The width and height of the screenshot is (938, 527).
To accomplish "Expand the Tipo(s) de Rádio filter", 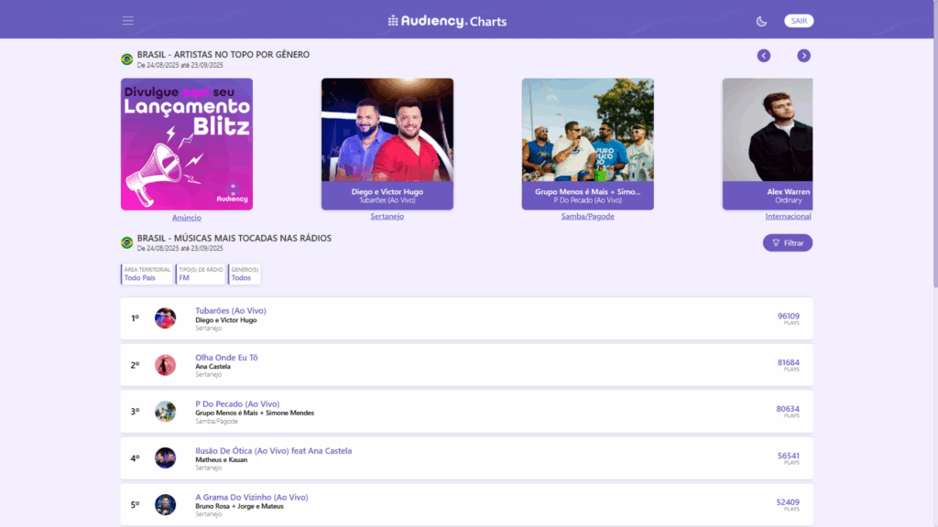I will (201, 274).
